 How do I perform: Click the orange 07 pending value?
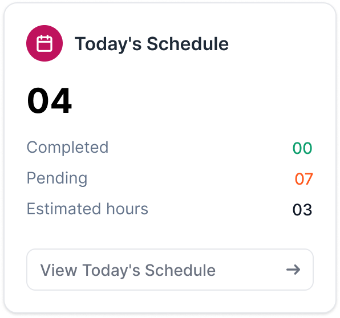tap(303, 179)
